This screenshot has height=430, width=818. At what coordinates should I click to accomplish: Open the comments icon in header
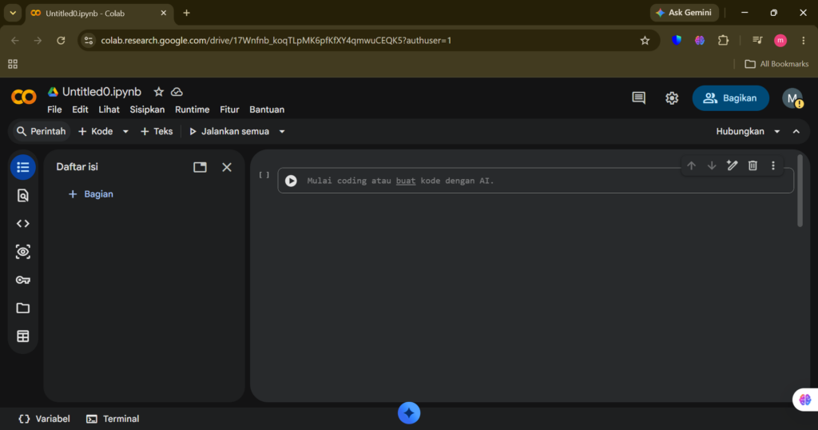(x=638, y=98)
